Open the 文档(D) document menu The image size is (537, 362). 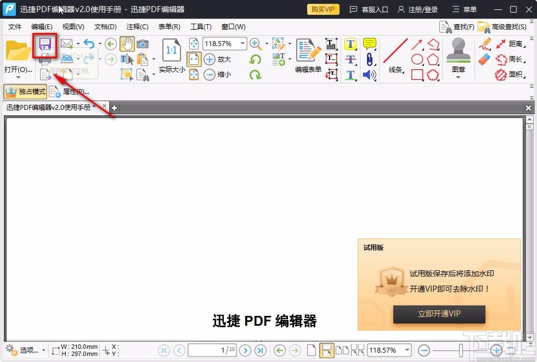pos(105,26)
